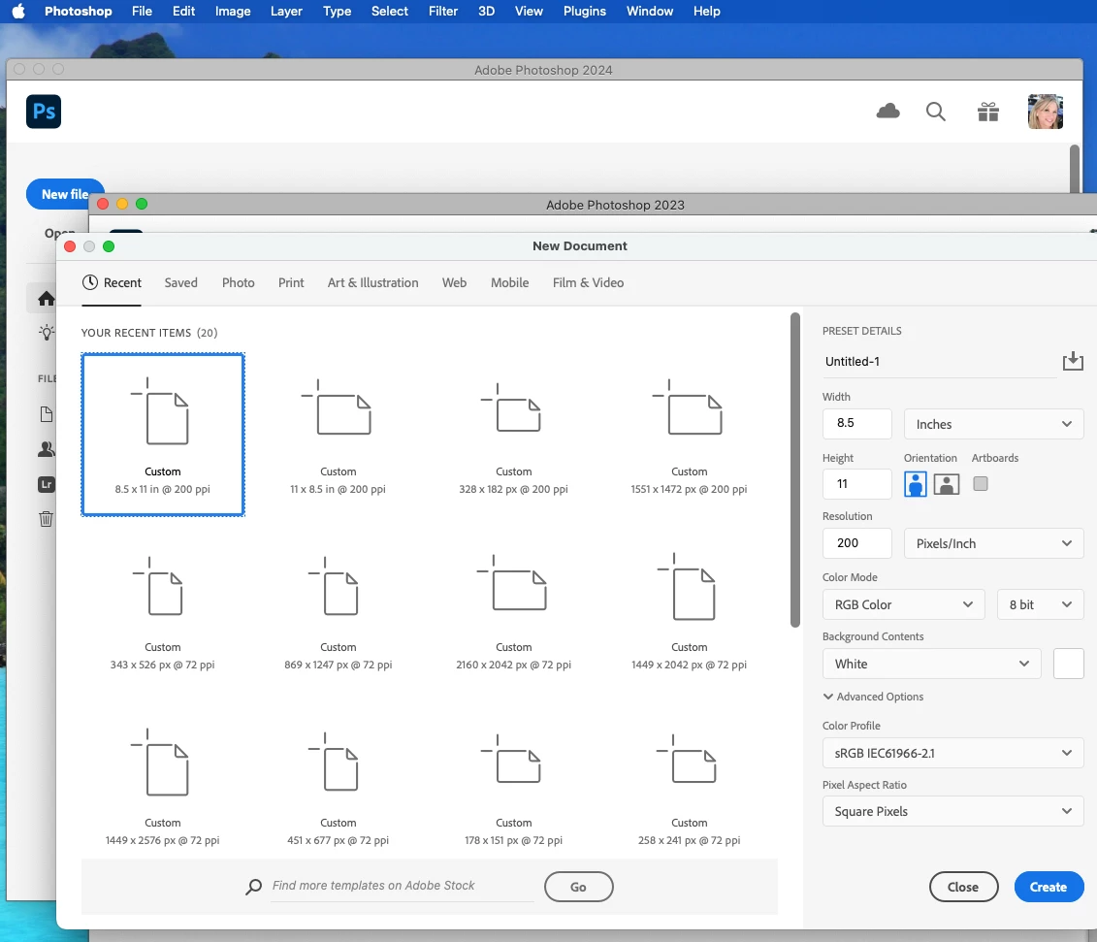1097x942 pixels.
Task: Click Apple menu icon
Action: click(x=18, y=12)
